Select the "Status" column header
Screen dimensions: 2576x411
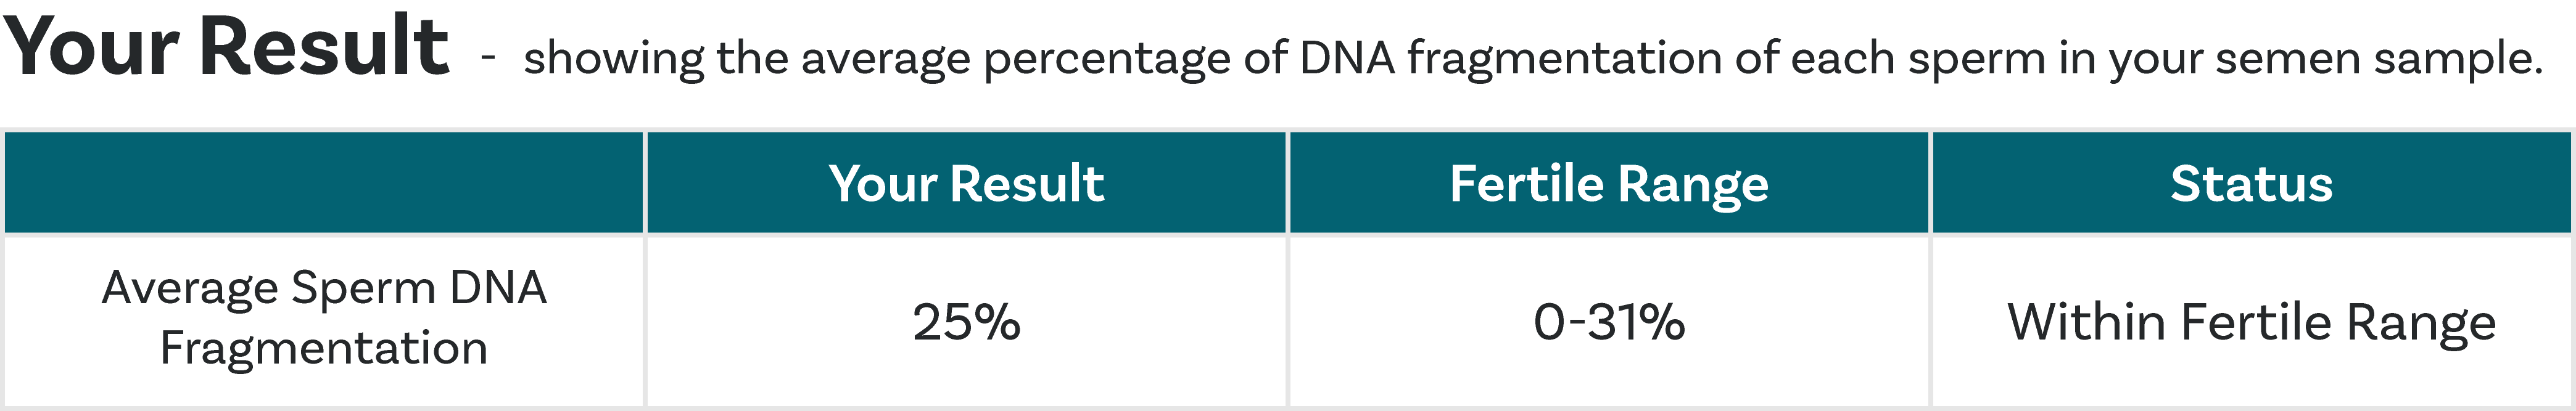2251,183
